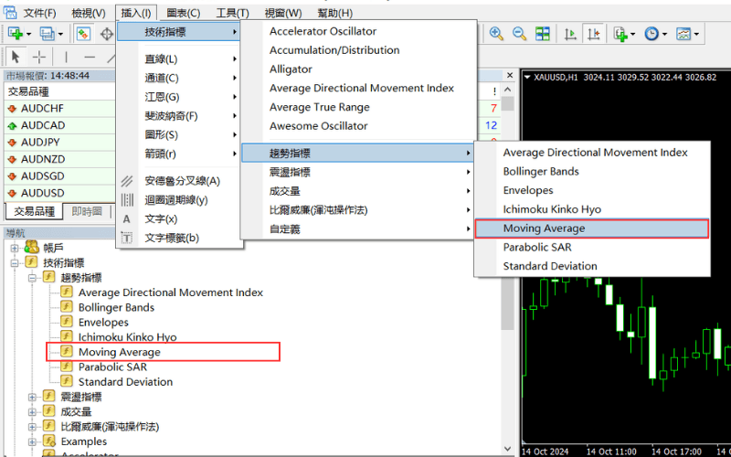731x457 pixels.
Task: Click the chart templates icon
Action: point(683,34)
